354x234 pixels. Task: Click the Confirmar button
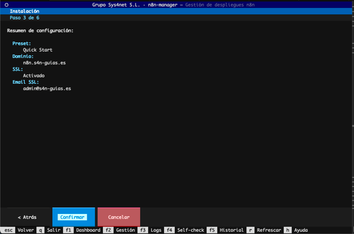(73, 217)
